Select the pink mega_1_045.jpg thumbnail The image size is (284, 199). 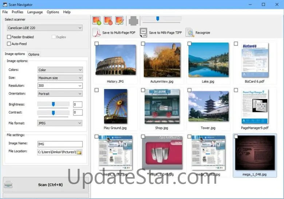coord(162,152)
